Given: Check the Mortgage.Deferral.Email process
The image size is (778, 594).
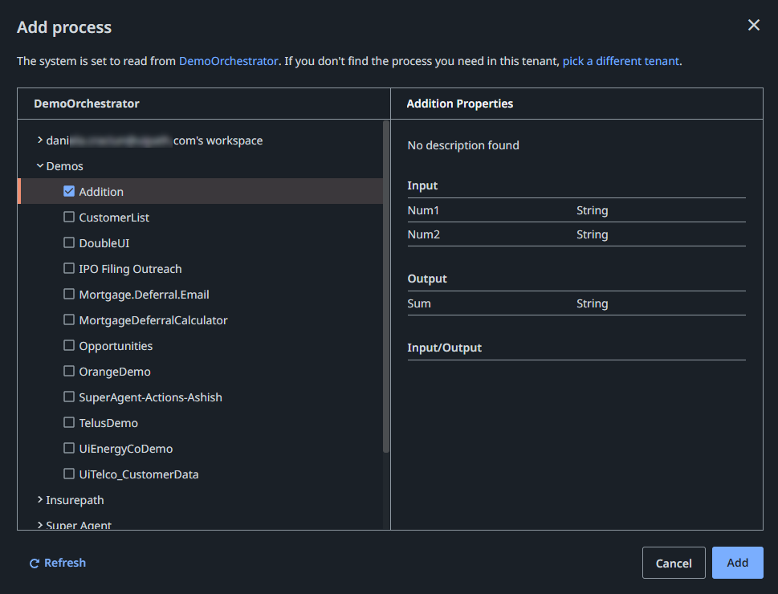Looking at the screenshot, I should (x=69, y=294).
